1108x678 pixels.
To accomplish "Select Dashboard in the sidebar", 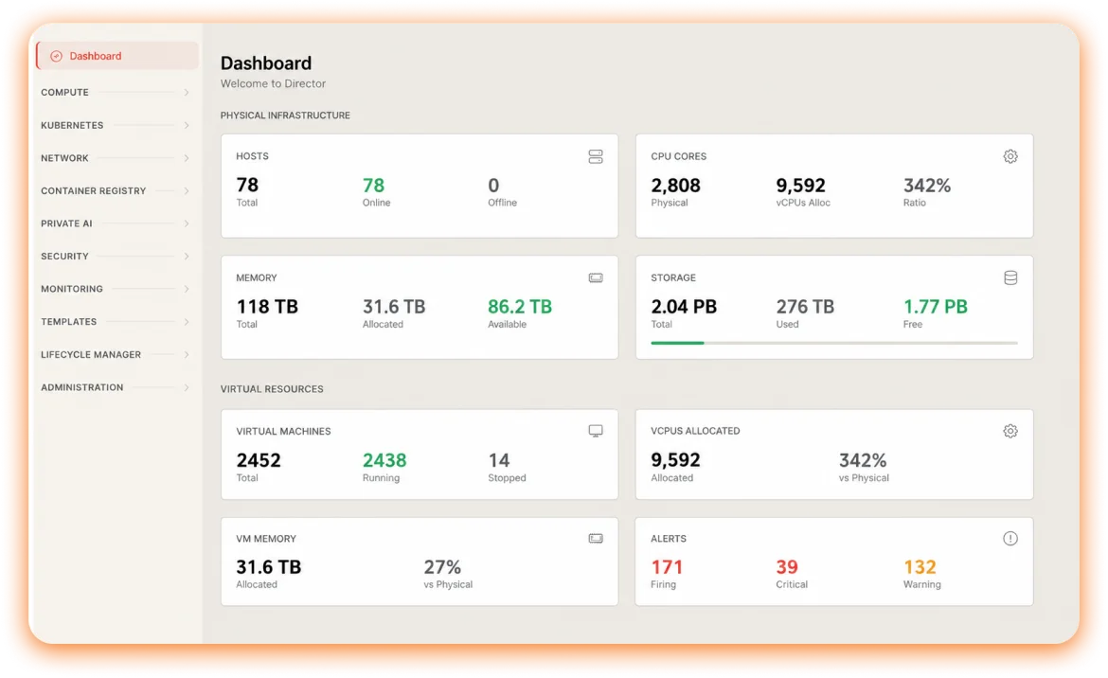I will pyautogui.click(x=117, y=56).
